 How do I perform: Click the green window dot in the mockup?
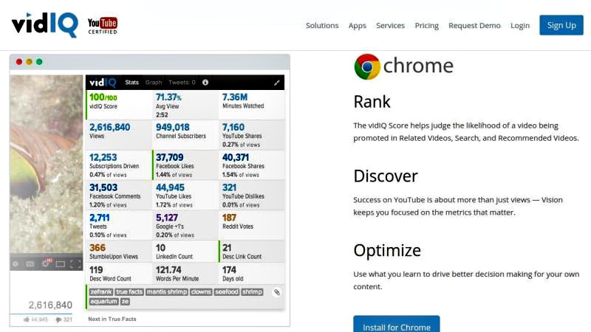pyautogui.click(x=39, y=62)
